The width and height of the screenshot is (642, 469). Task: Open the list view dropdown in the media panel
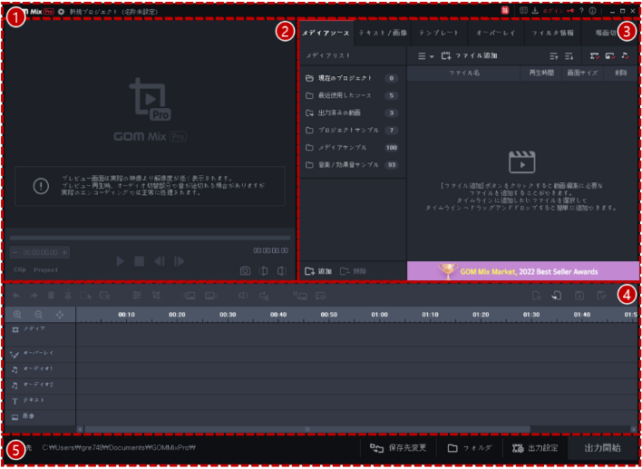tap(424, 56)
